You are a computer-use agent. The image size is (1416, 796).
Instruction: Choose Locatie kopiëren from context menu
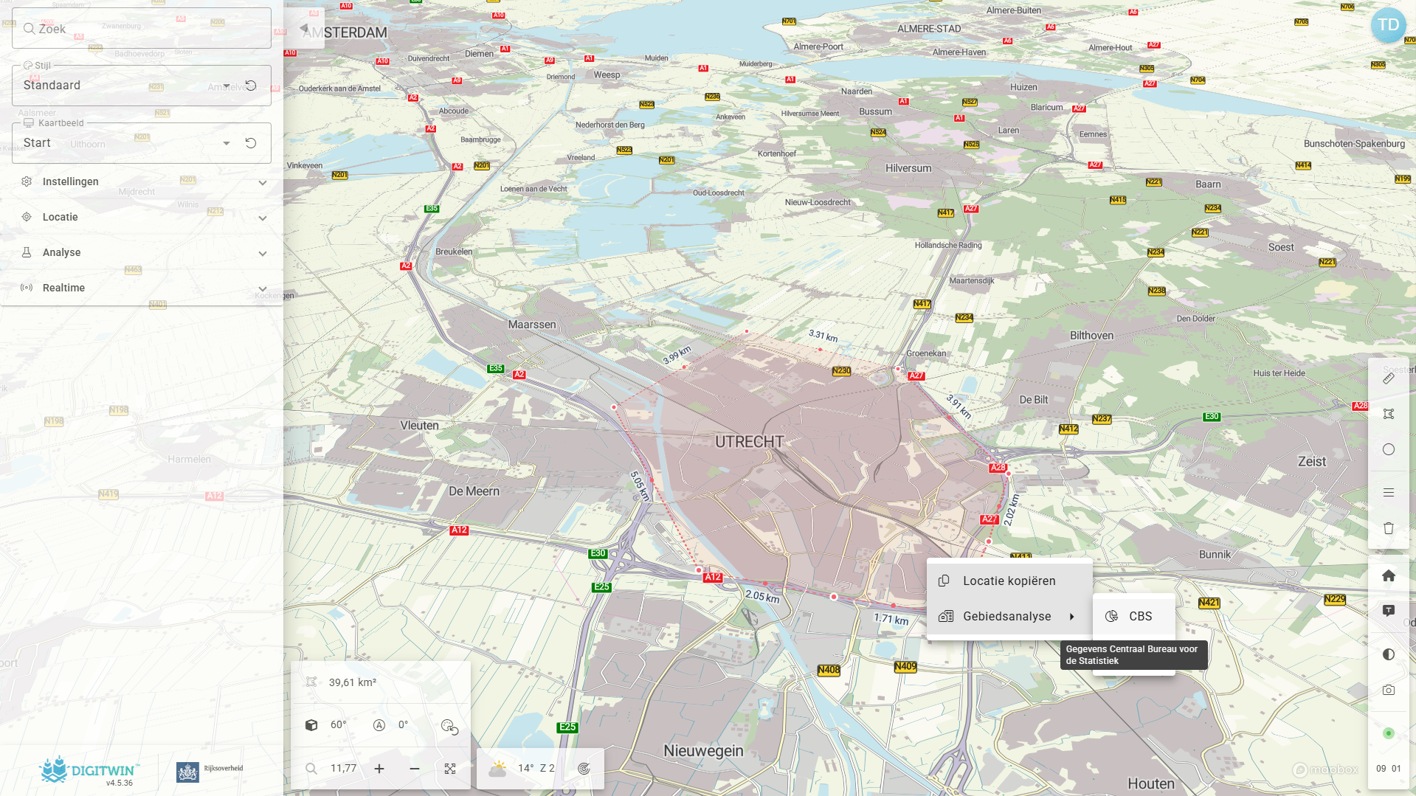(1009, 581)
